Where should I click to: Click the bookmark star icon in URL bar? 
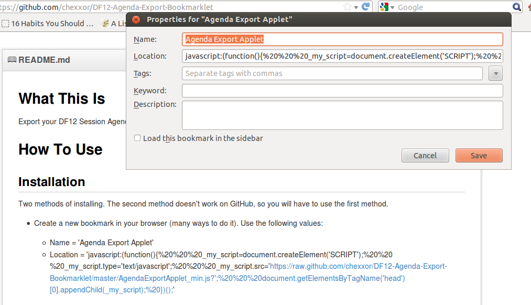click(347, 7)
